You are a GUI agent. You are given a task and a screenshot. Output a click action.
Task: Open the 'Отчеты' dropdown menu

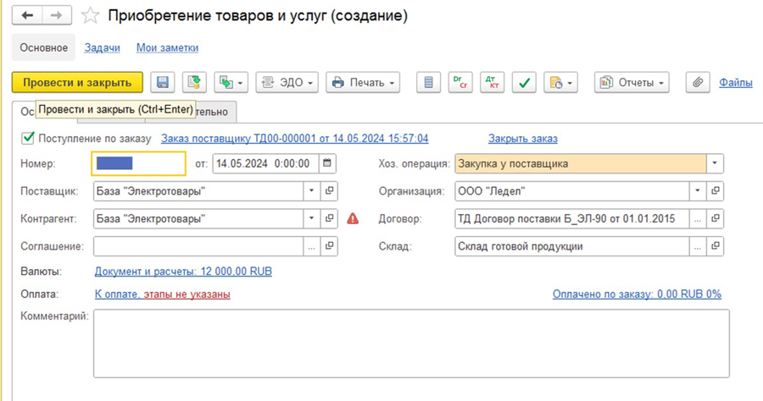pos(632,82)
